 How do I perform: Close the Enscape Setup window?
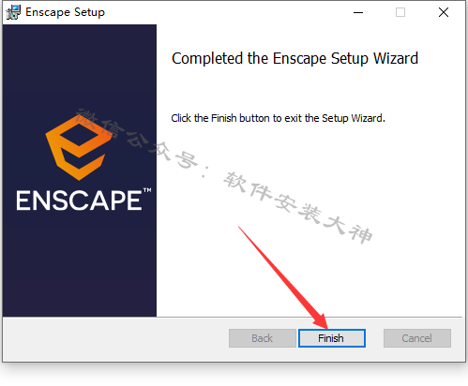pos(444,12)
